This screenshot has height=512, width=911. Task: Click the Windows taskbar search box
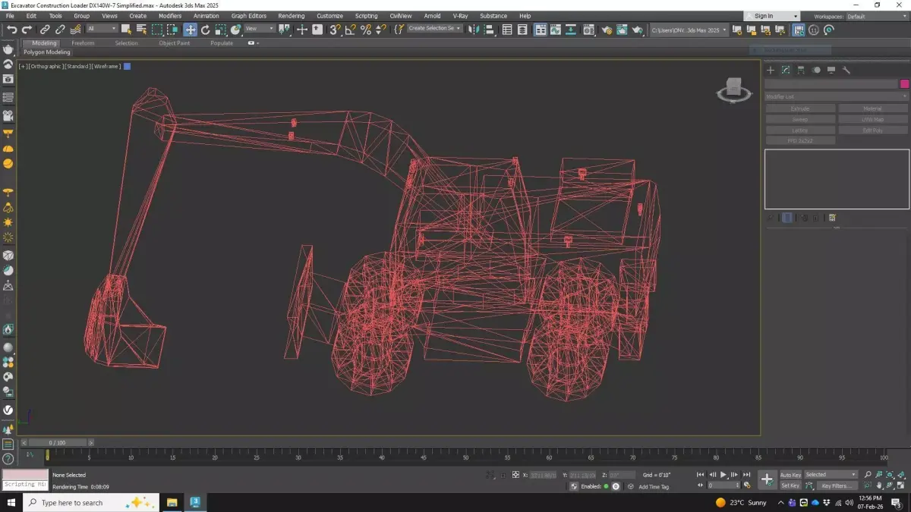pyautogui.click(x=91, y=502)
